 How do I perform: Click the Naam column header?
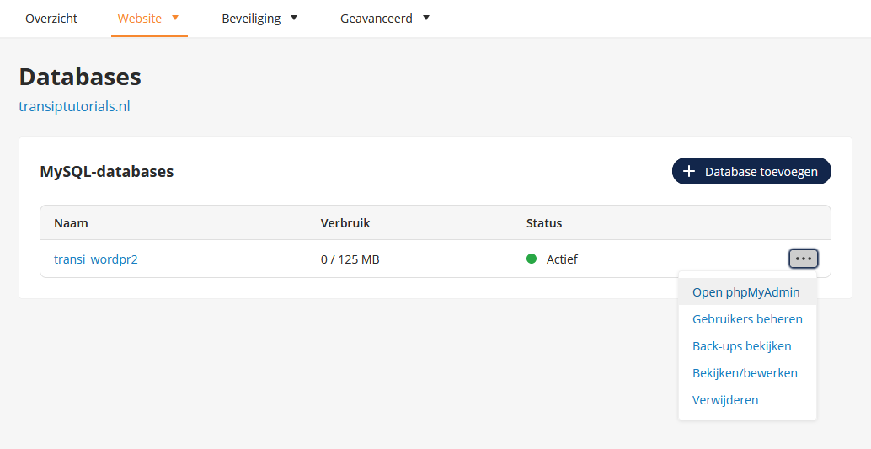pos(71,223)
